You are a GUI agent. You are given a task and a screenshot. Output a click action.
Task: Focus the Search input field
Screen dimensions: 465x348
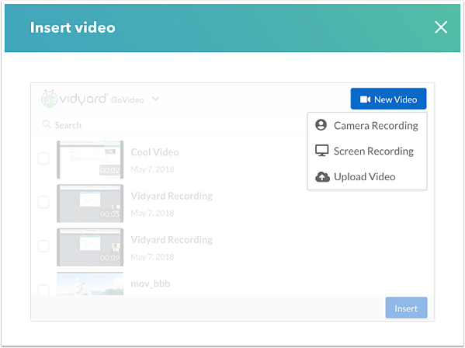(x=172, y=125)
